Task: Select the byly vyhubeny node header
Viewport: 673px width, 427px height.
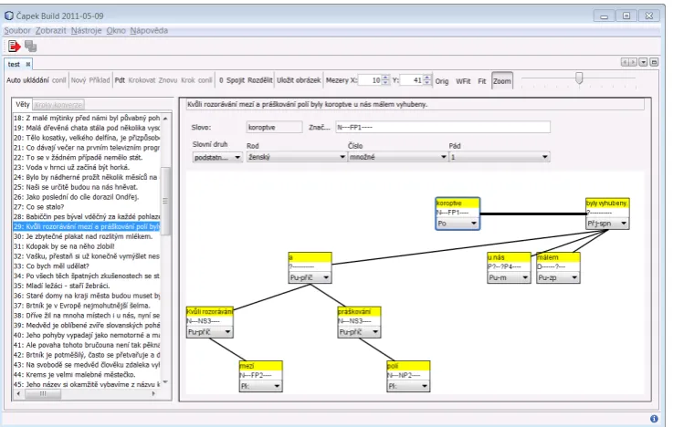Action: tap(607, 203)
